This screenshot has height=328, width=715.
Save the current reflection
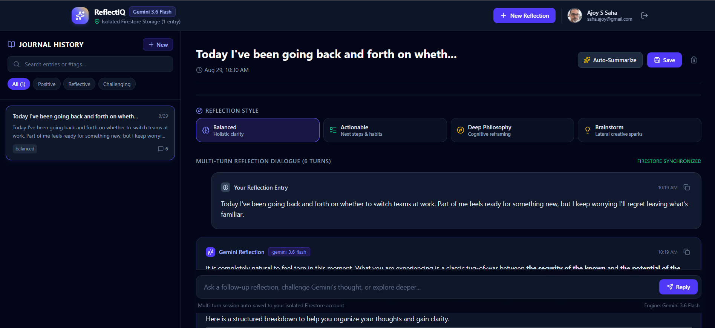tap(664, 60)
